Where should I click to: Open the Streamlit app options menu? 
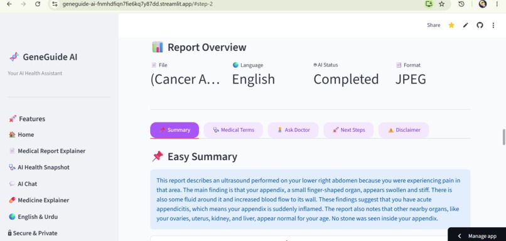[493, 25]
